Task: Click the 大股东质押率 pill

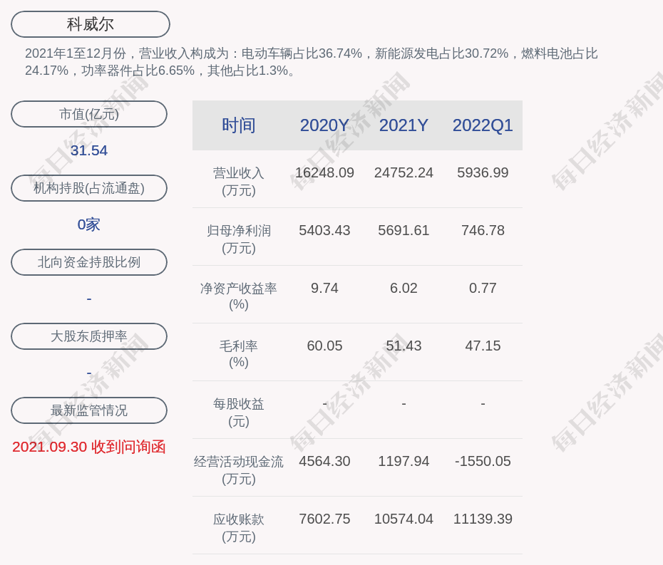Action: (x=89, y=336)
